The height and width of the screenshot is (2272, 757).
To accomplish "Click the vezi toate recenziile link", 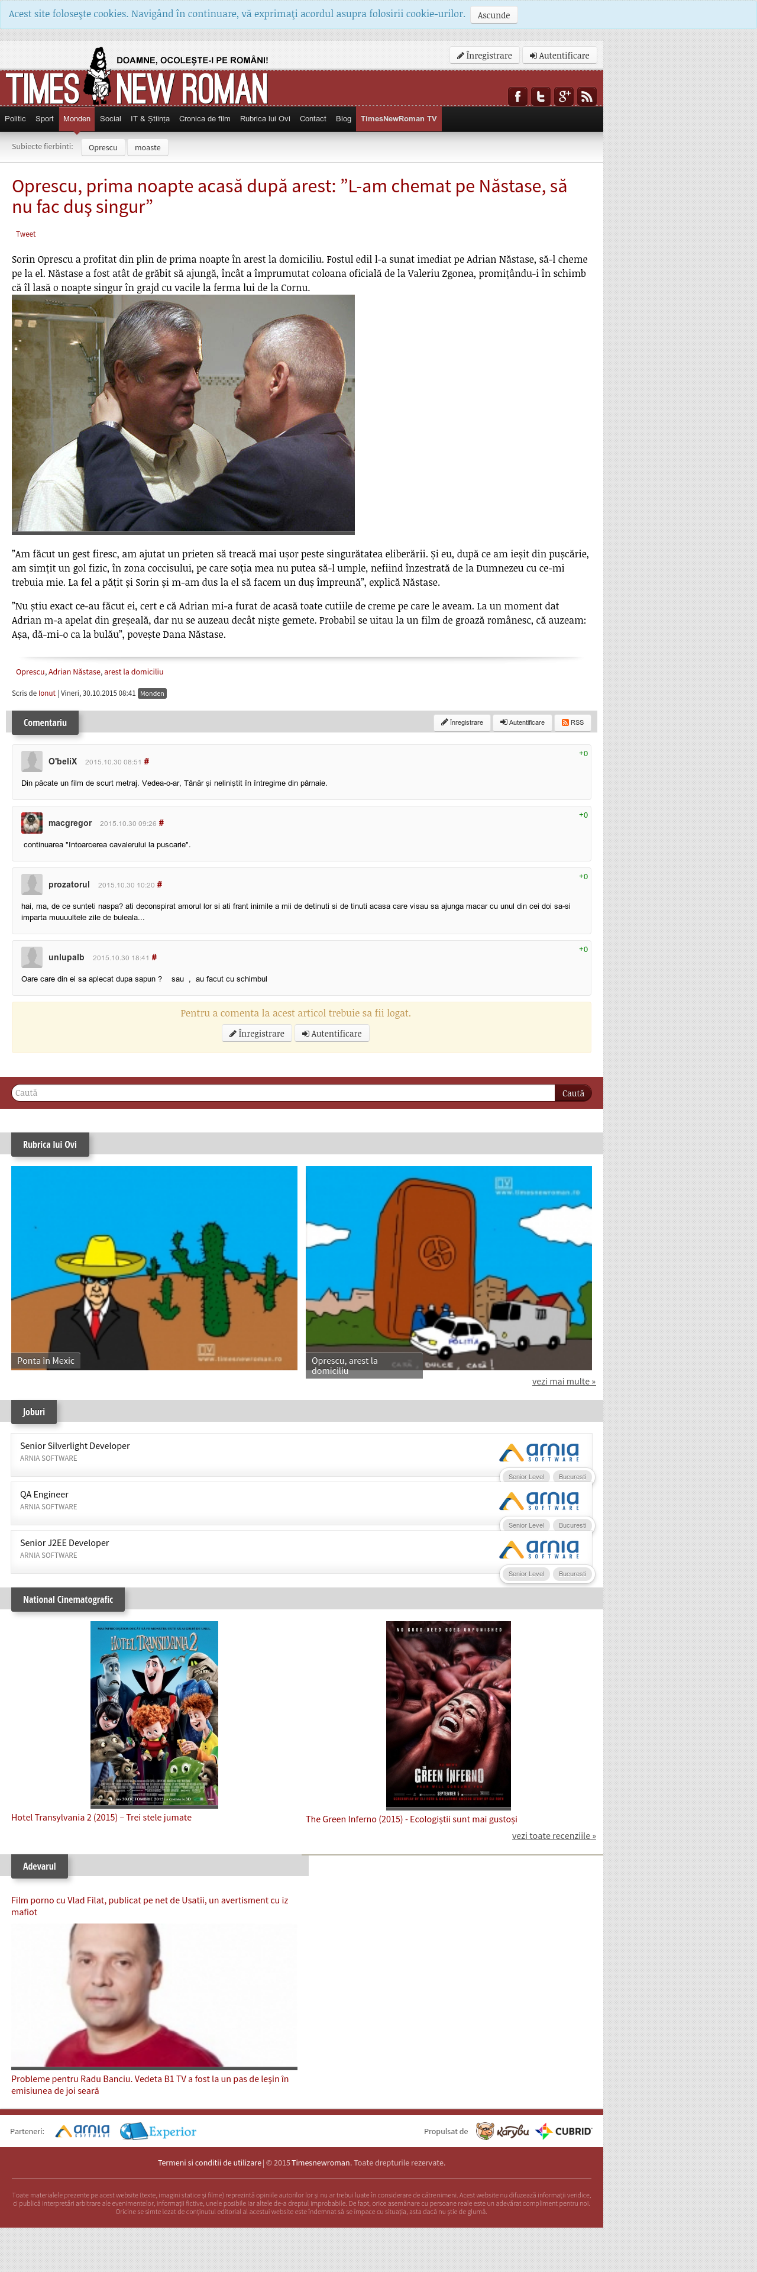I will pos(554,1835).
